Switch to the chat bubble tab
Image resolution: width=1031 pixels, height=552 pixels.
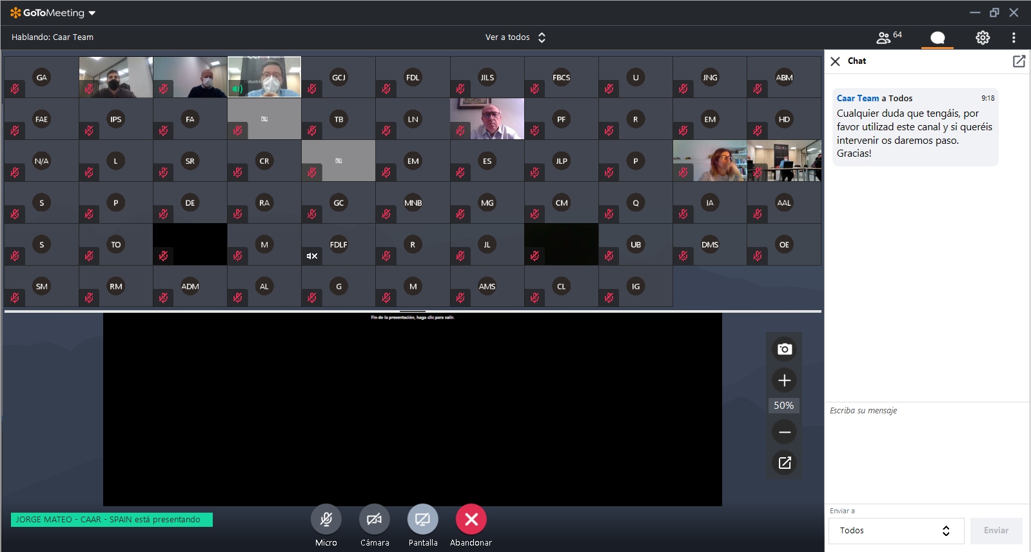pyautogui.click(x=938, y=38)
